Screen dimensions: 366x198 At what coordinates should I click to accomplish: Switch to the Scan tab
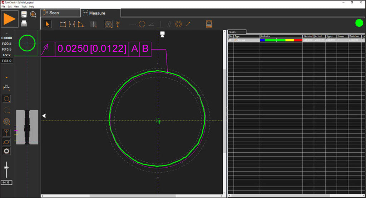[60, 13]
